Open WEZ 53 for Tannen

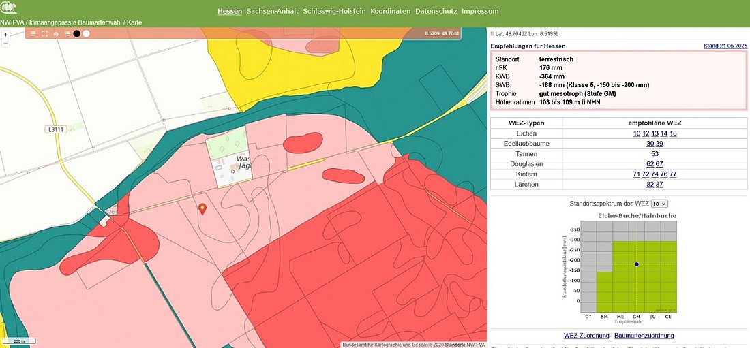(655, 154)
